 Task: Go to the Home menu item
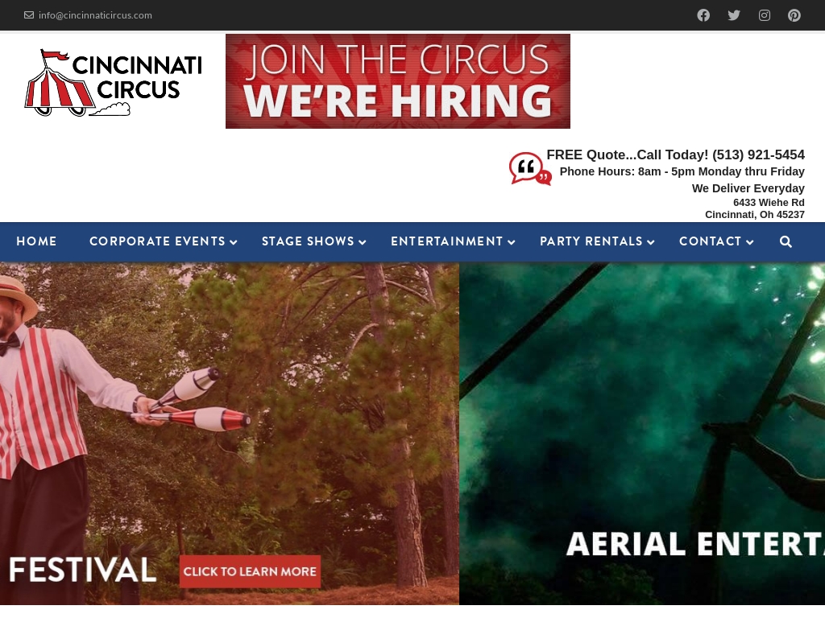(36, 241)
